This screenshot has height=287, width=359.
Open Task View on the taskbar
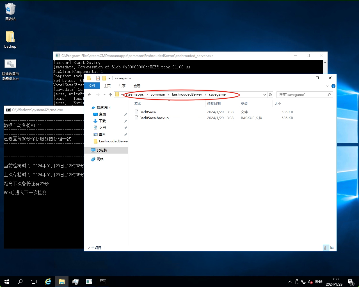point(34,282)
